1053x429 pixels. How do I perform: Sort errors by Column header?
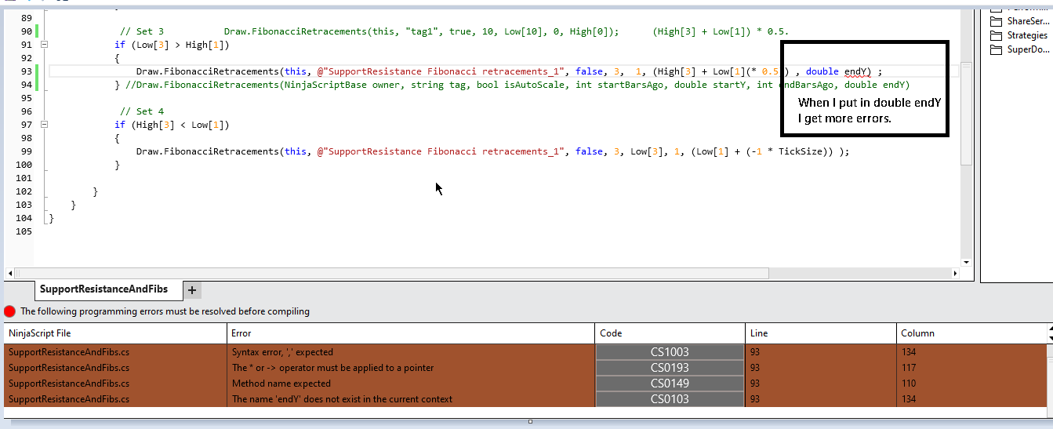click(x=972, y=333)
